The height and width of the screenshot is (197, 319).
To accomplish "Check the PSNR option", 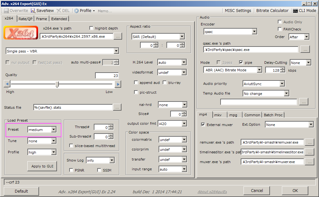I will tap(71, 170).
